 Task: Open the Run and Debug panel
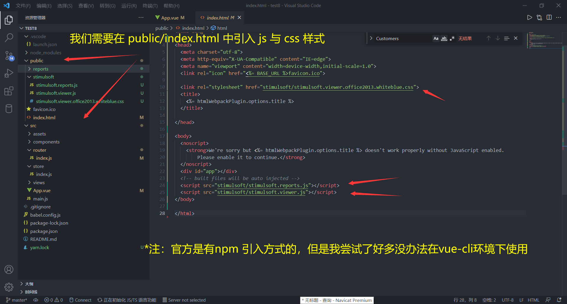coord(9,73)
